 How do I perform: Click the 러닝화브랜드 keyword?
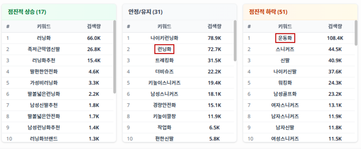pos(44,139)
